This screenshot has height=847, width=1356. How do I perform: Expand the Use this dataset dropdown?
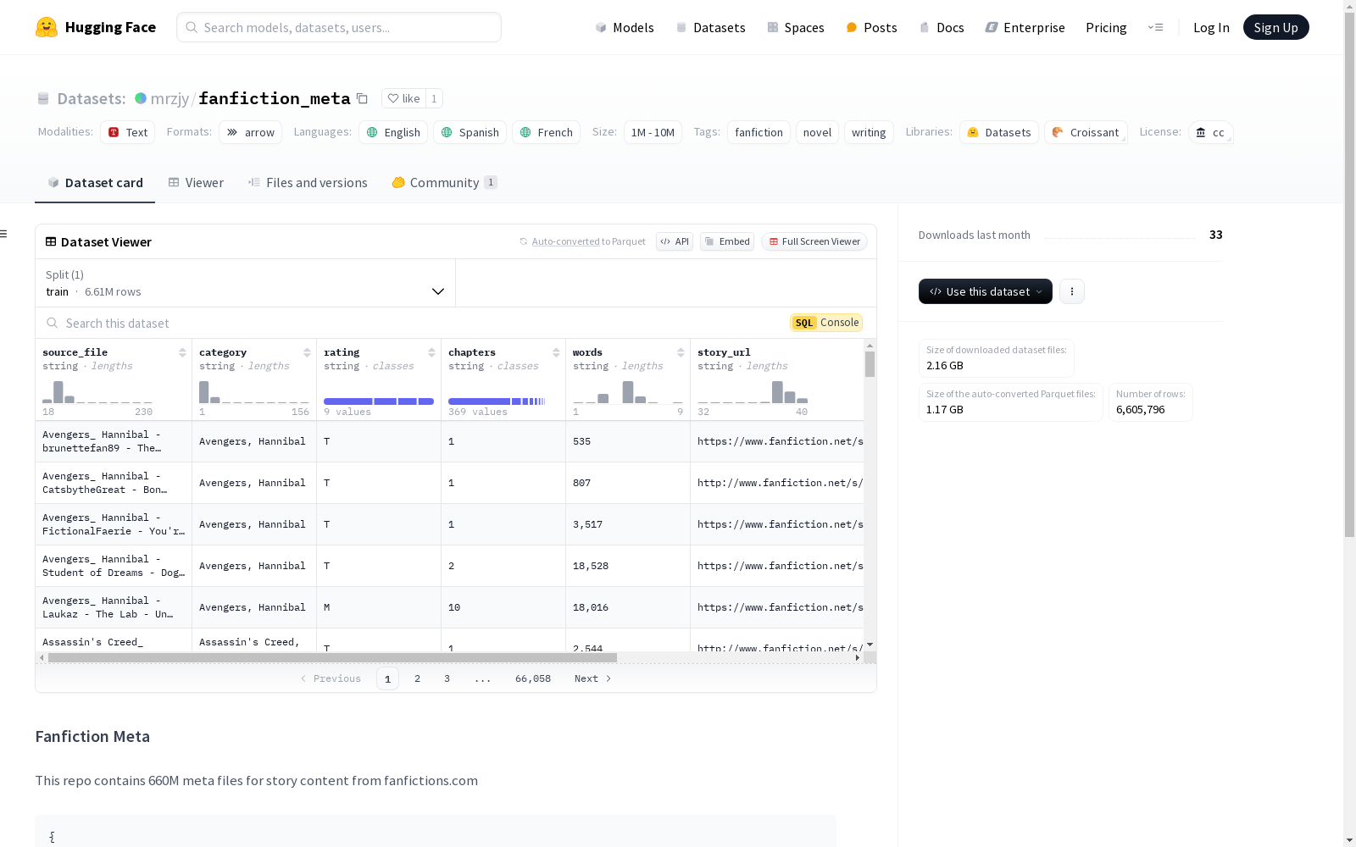[986, 291]
